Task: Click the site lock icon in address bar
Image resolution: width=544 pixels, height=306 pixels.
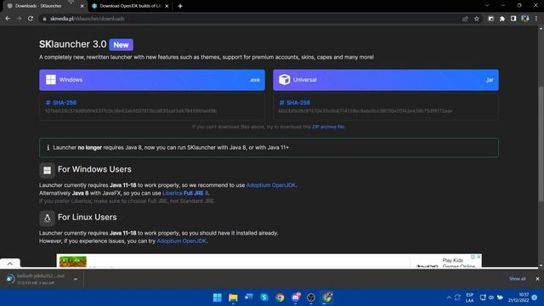Action: coord(44,19)
